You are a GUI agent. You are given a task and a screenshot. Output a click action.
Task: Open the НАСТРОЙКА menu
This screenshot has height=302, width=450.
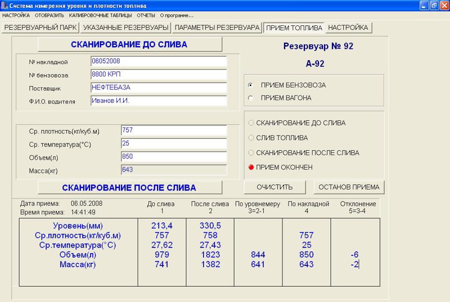[16, 15]
